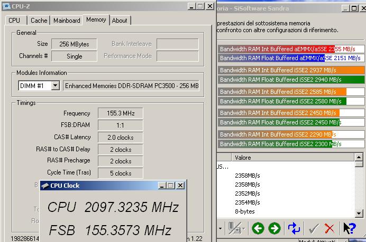Minimize the CPU Clock window
The image size is (366, 242).
point(162,186)
